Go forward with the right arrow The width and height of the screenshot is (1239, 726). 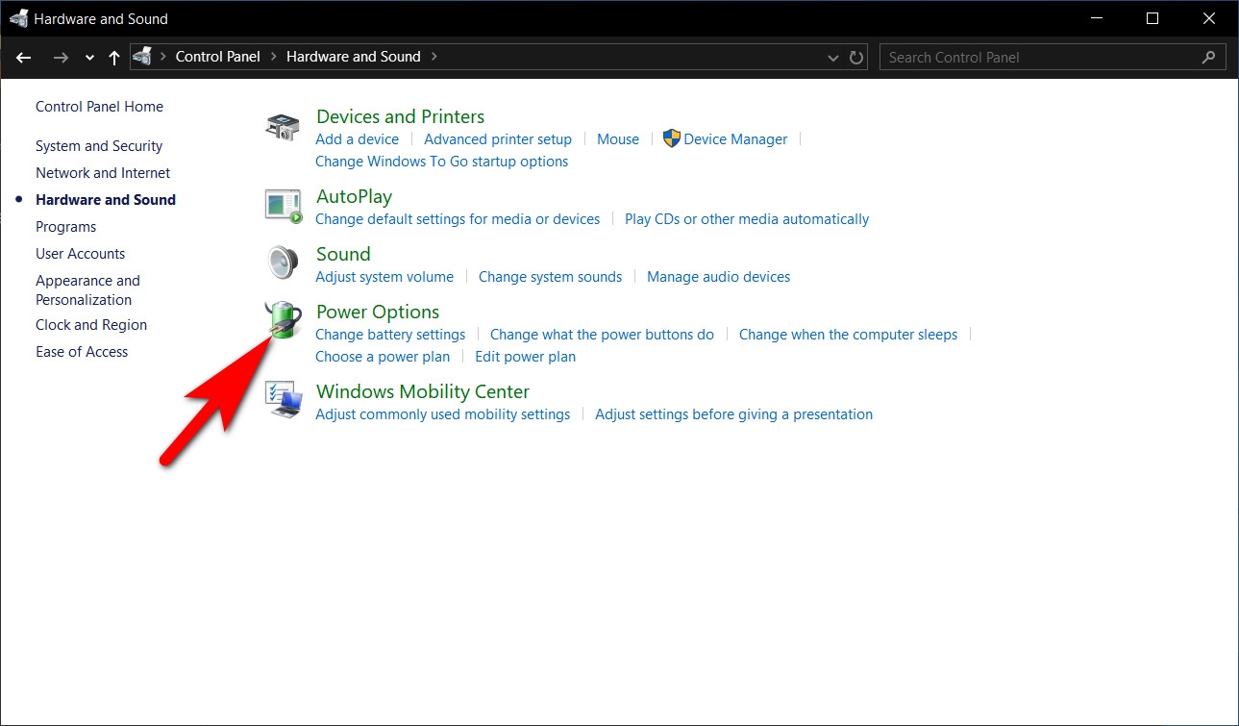(x=61, y=57)
